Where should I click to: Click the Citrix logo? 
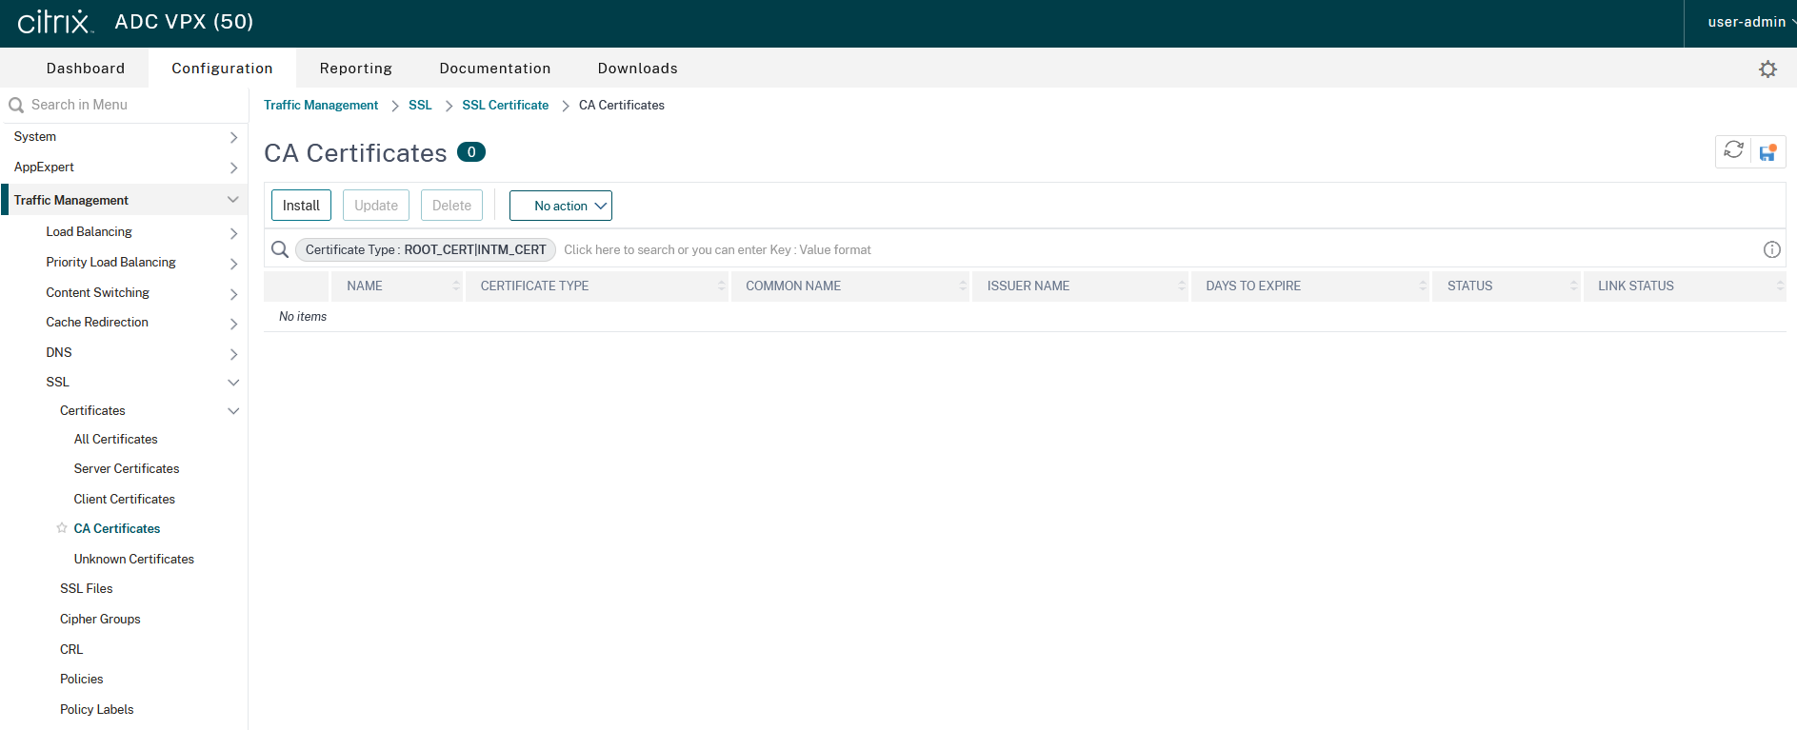pyautogui.click(x=55, y=22)
